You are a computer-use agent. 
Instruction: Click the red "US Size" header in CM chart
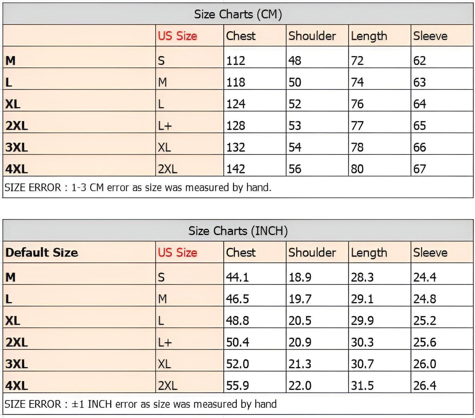pyautogui.click(x=177, y=36)
